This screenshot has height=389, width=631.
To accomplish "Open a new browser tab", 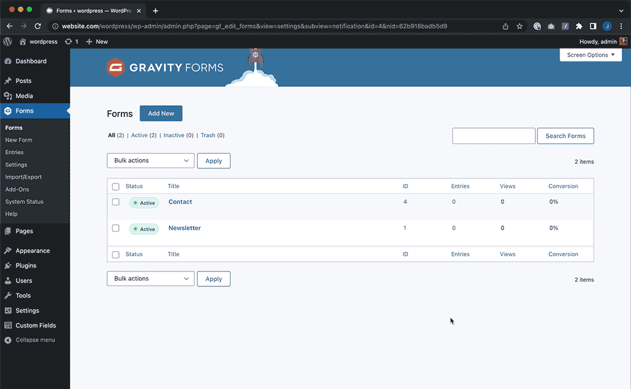I will click(155, 11).
